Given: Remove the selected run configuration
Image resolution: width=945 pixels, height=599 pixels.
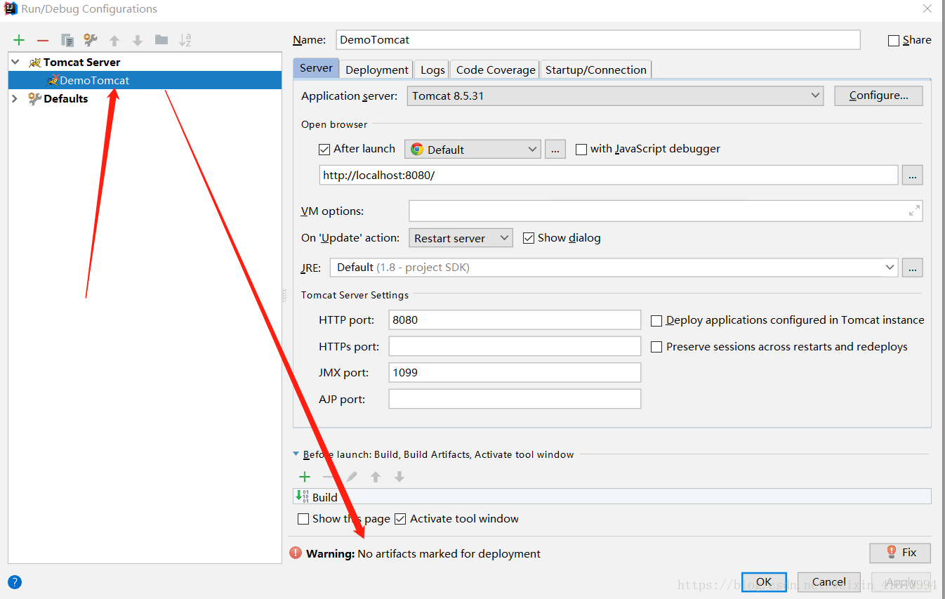Looking at the screenshot, I should point(43,41).
